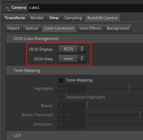Collapse the OCIO Color Management section
This screenshot has width=143, height=140.
[x=36, y=39]
